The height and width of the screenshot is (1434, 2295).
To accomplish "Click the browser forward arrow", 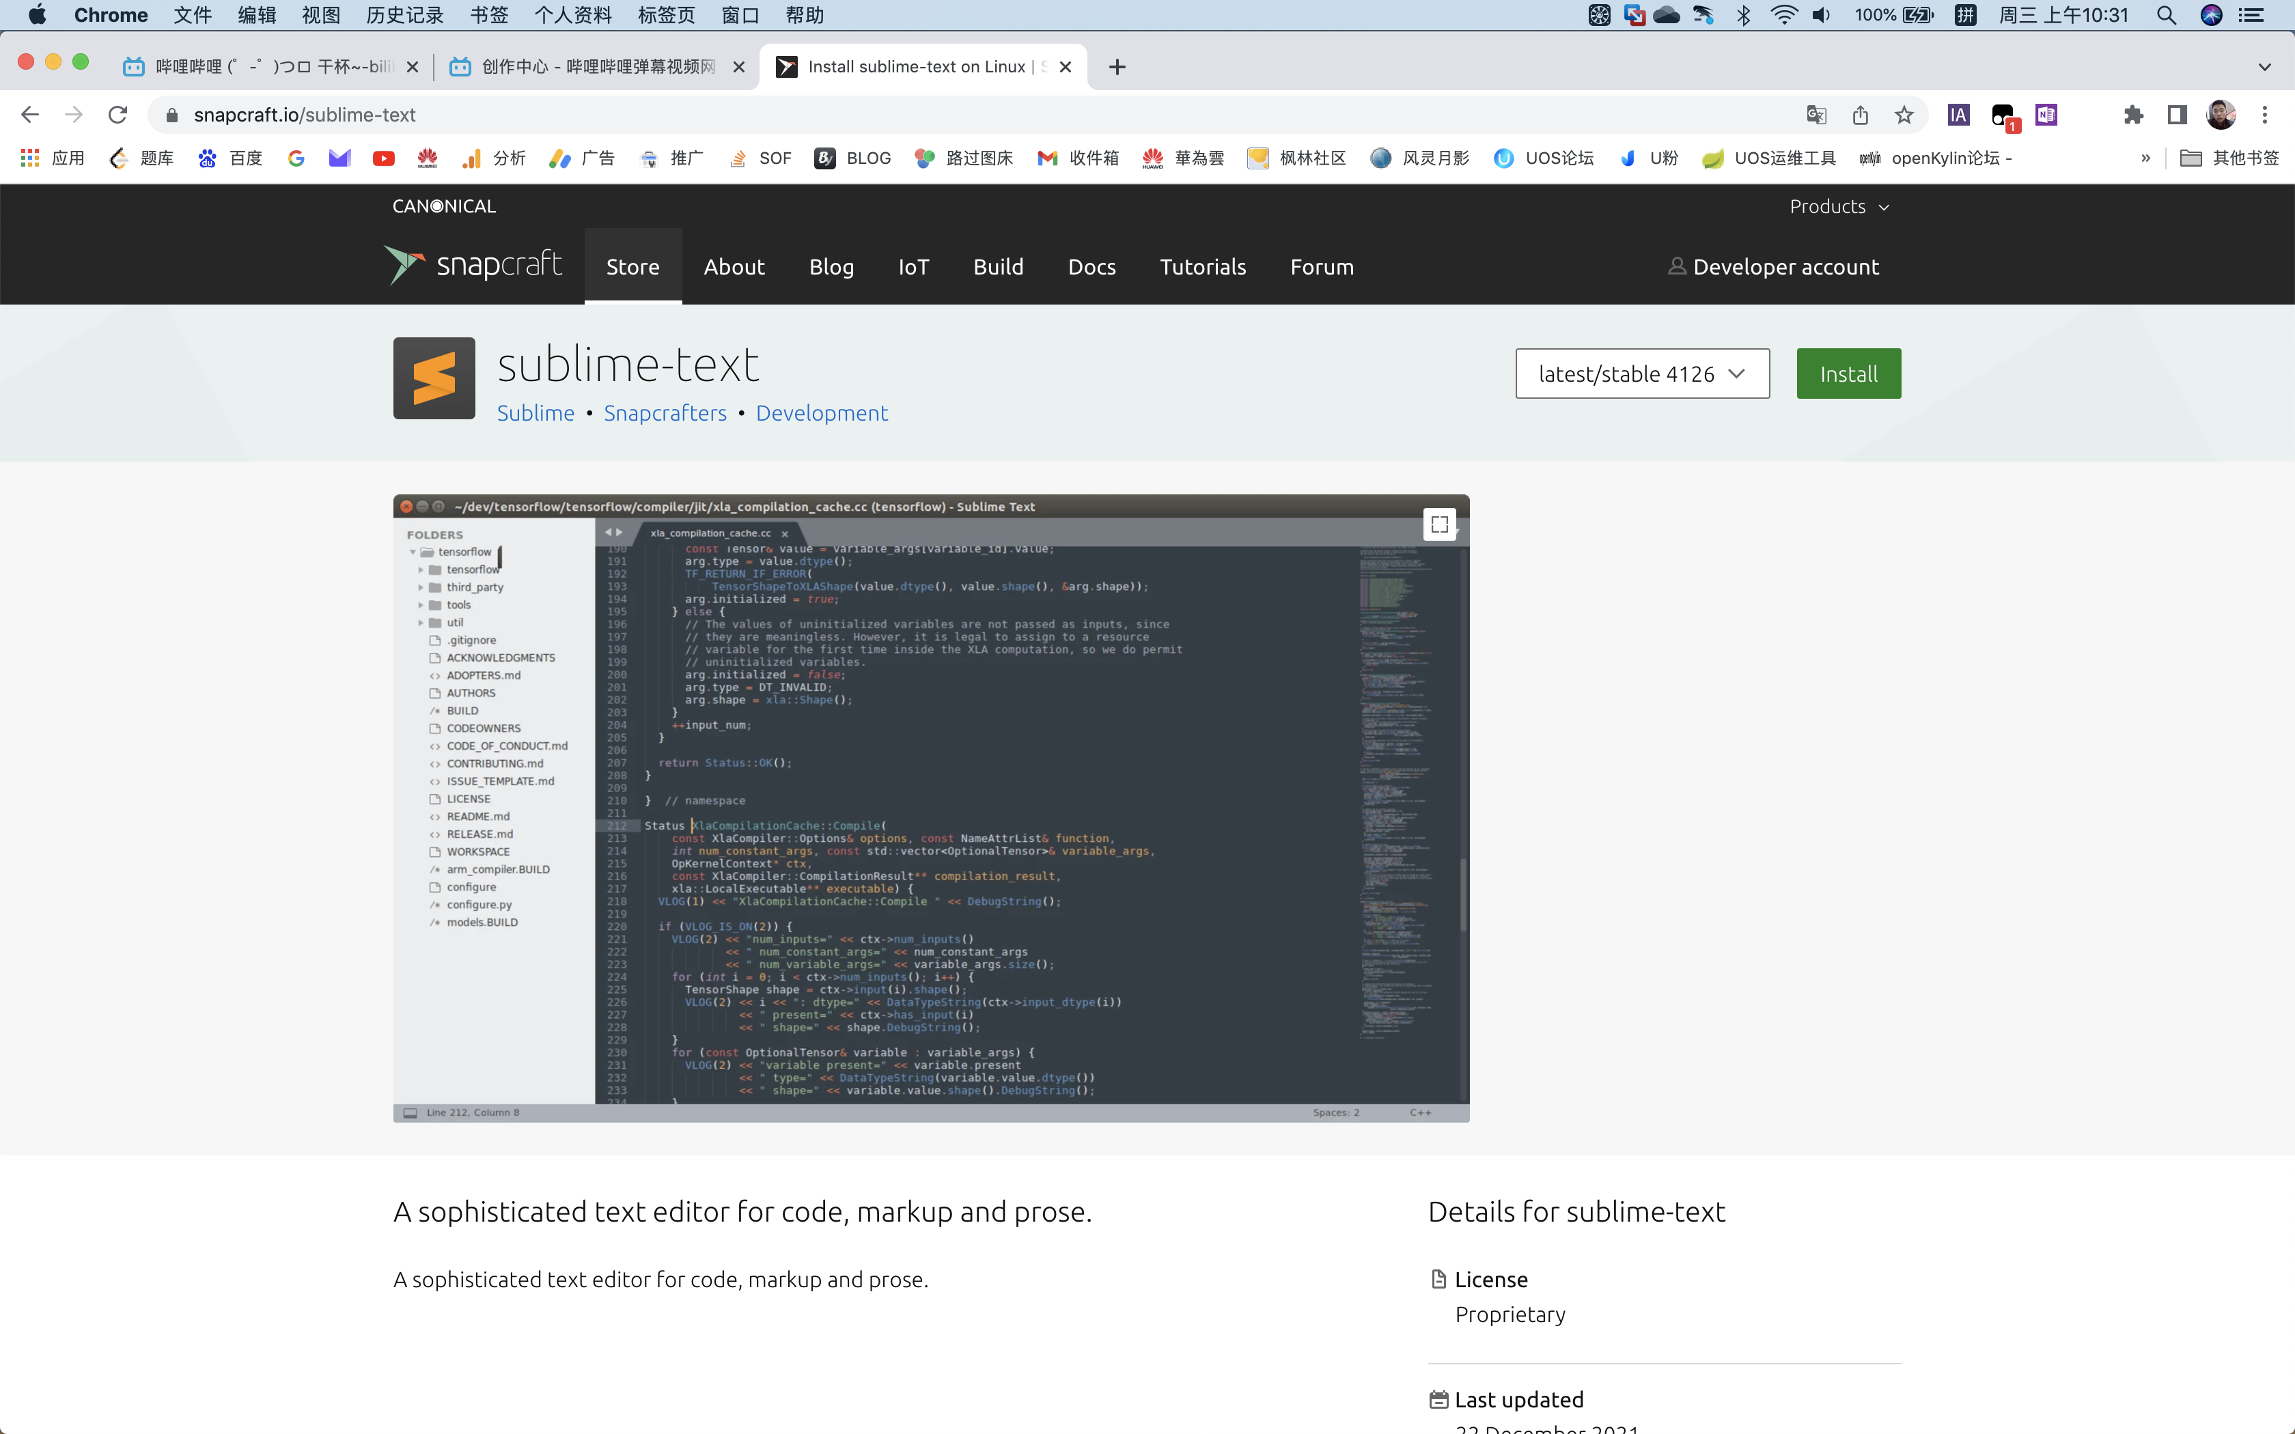I will click(73, 115).
